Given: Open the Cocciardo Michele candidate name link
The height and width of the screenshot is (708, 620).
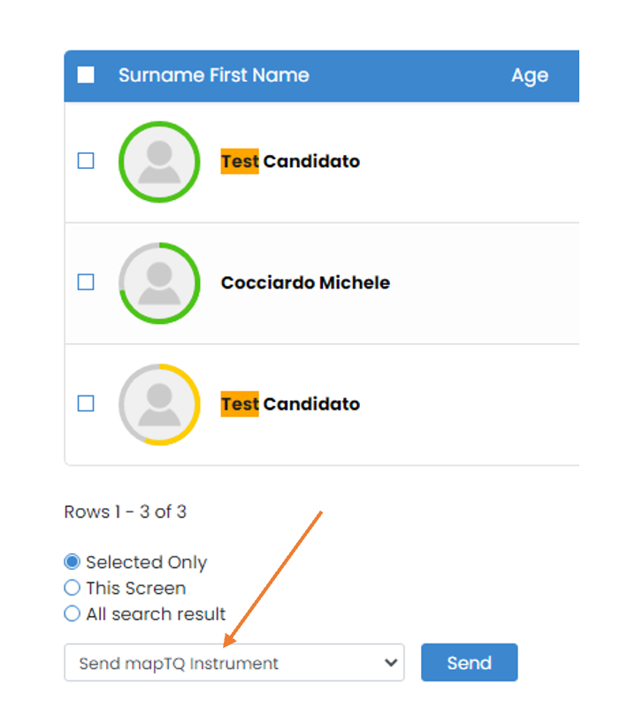Looking at the screenshot, I should pyautogui.click(x=305, y=283).
